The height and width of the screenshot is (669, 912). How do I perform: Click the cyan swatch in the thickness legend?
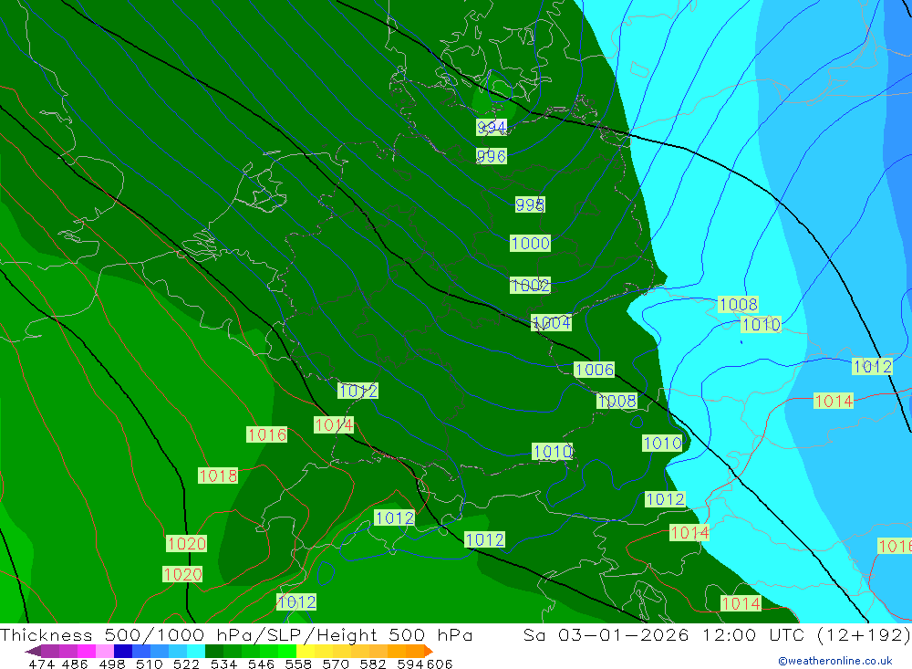pos(196,651)
